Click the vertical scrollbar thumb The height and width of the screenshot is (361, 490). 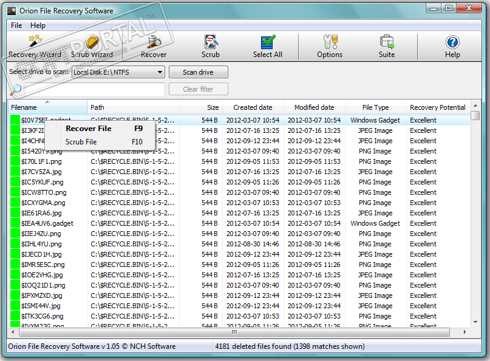point(475,115)
